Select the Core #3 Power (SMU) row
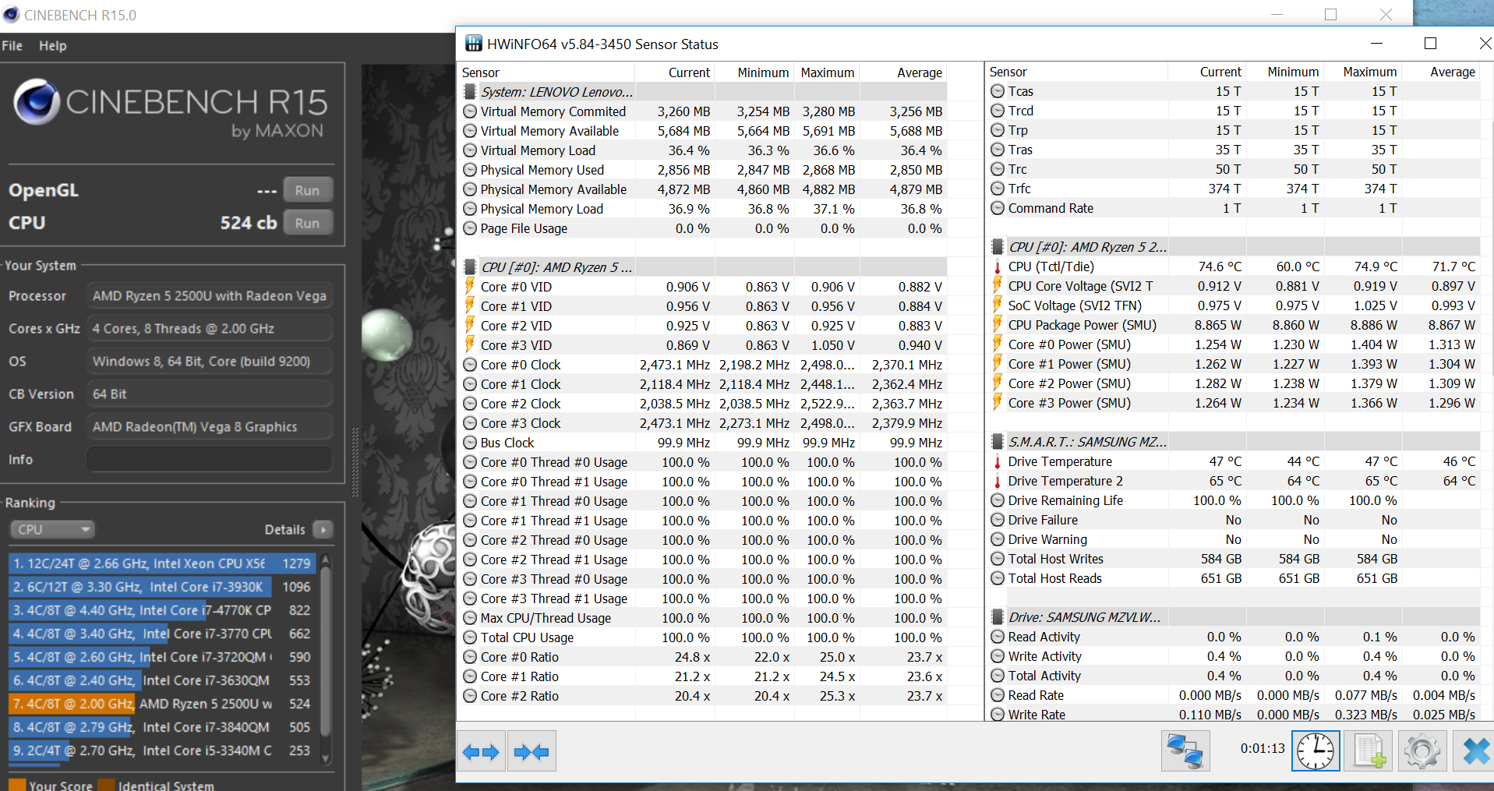1494x791 pixels. tap(1234, 403)
